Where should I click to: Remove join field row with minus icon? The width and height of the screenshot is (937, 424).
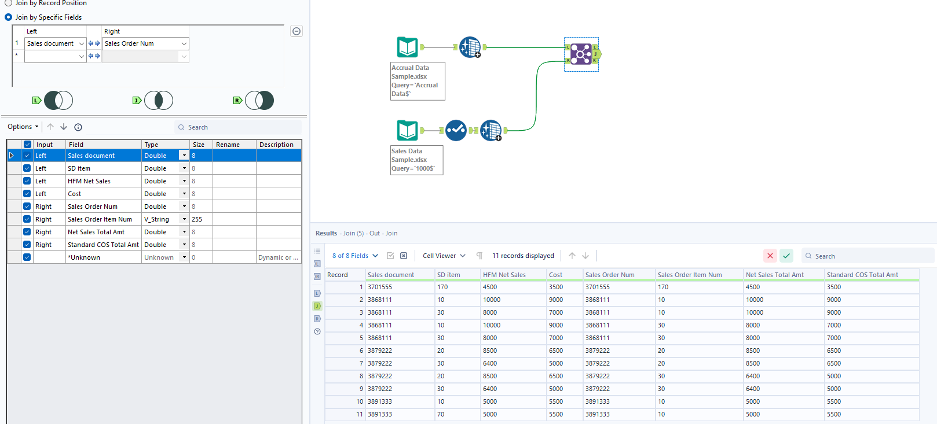(297, 31)
